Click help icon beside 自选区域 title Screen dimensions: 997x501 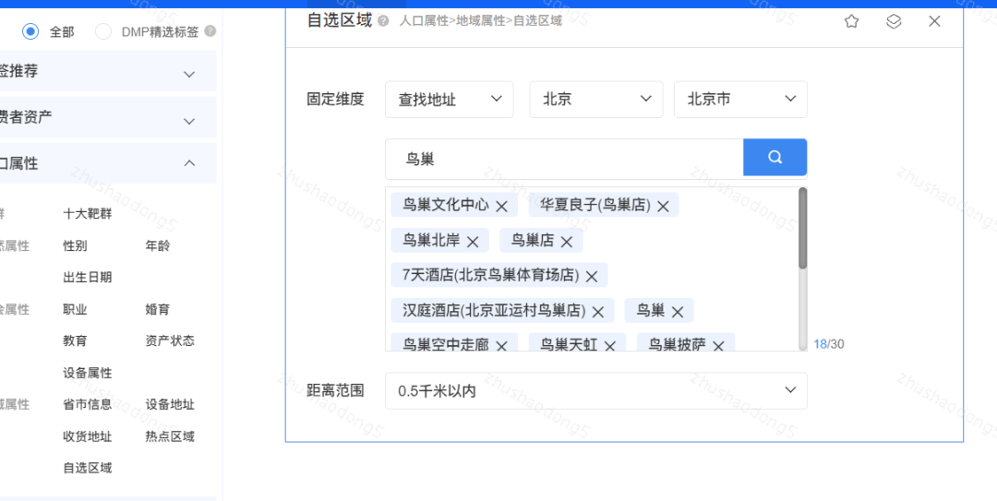tap(383, 21)
